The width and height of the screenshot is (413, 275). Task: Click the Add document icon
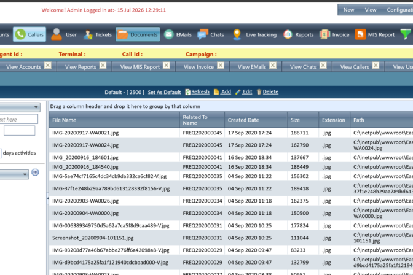click(x=216, y=92)
